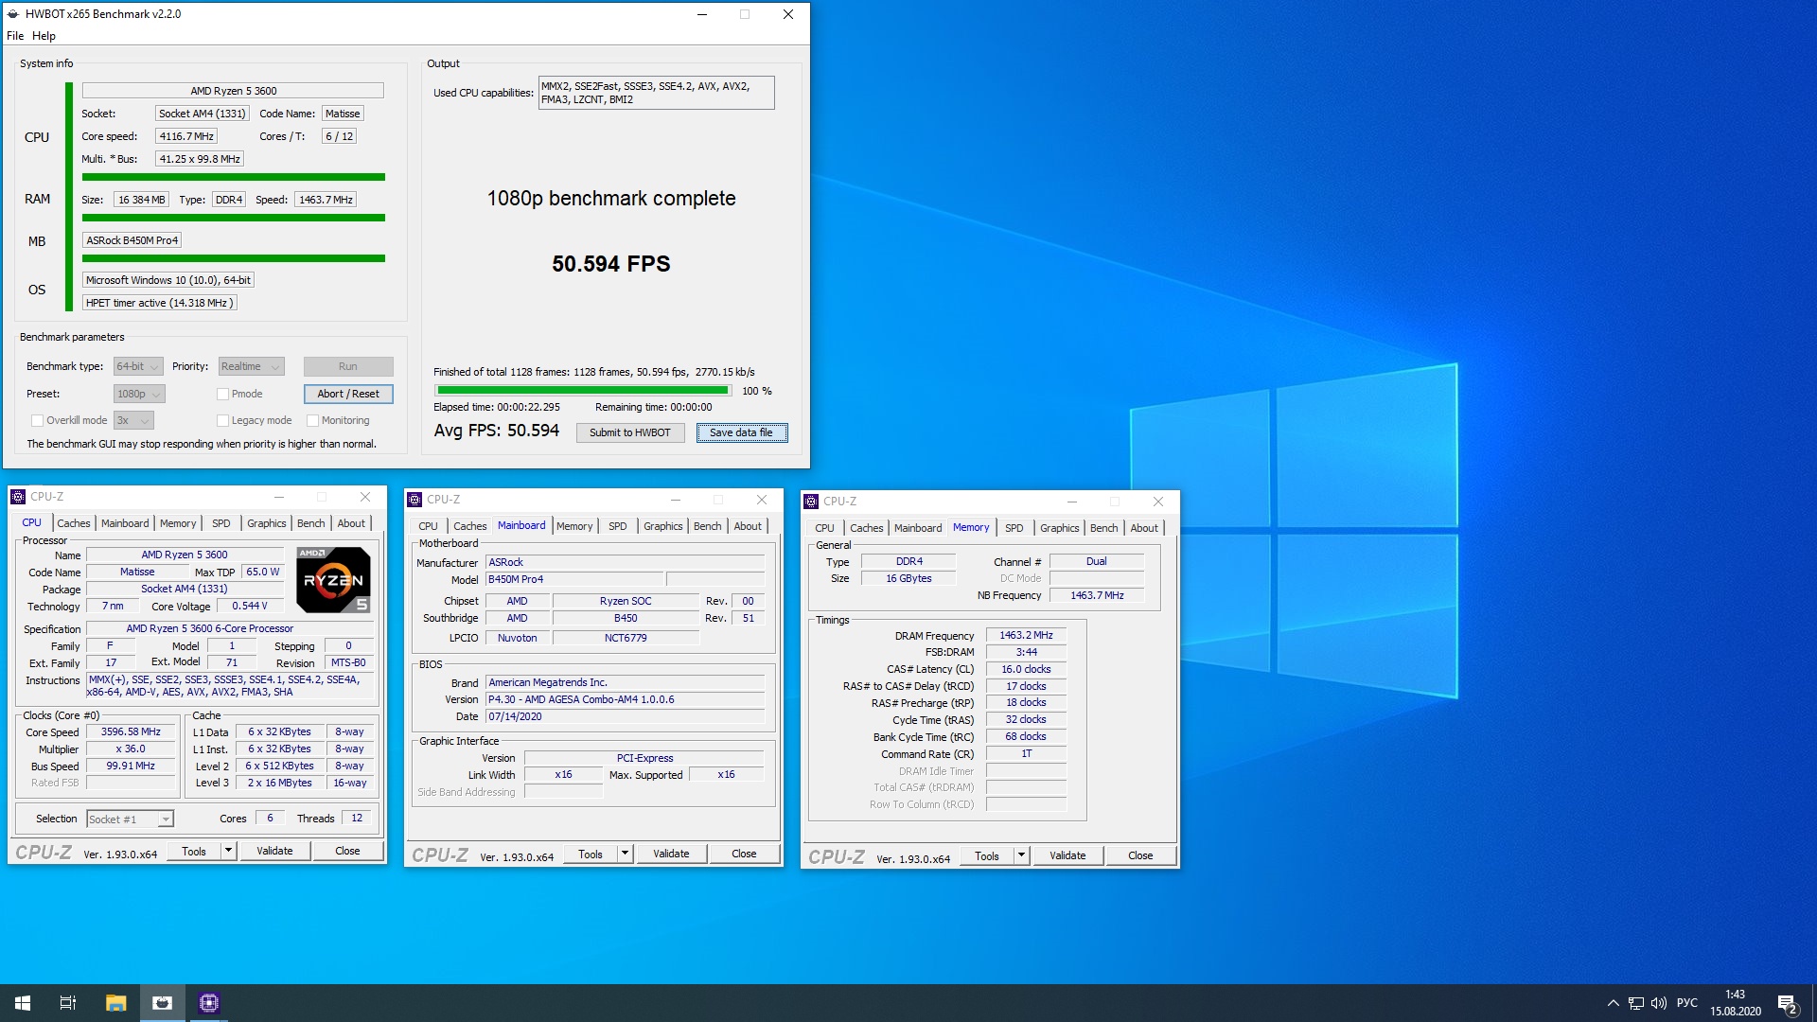Image resolution: width=1817 pixels, height=1022 pixels.
Task: Click the Core Speed 3596.58 MHz value
Action: [131, 732]
